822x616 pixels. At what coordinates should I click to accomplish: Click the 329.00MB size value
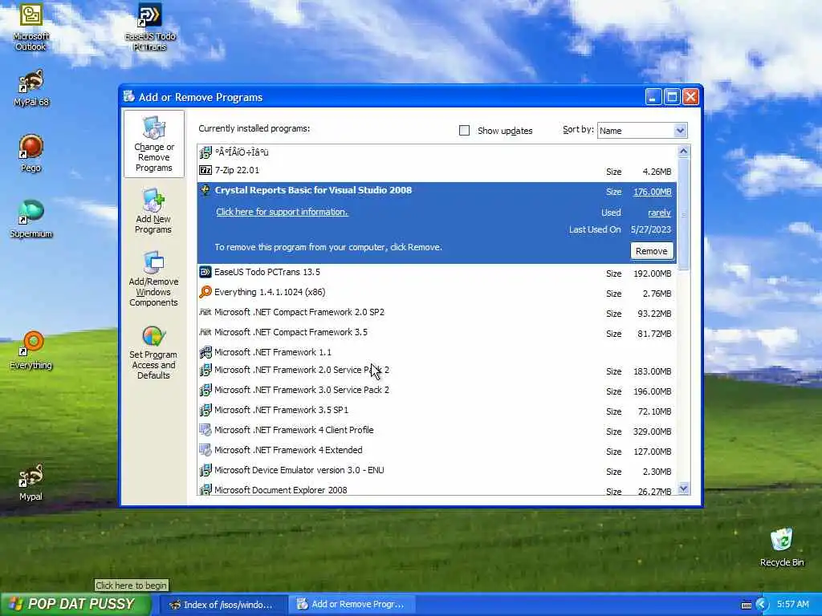pos(652,432)
